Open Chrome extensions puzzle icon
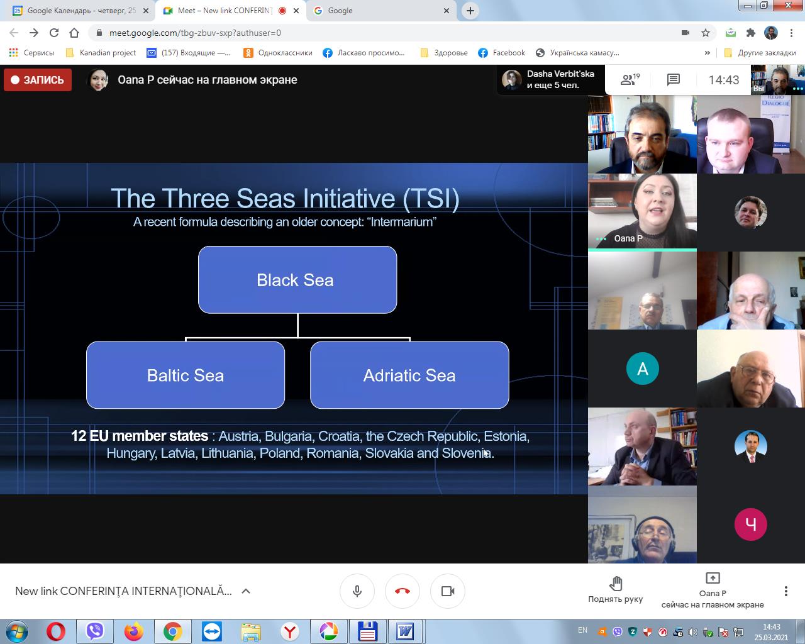The height and width of the screenshot is (644, 805). coord(750,33)
